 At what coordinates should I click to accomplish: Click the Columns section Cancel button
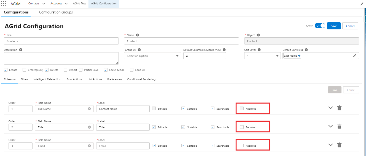point(351,90)
